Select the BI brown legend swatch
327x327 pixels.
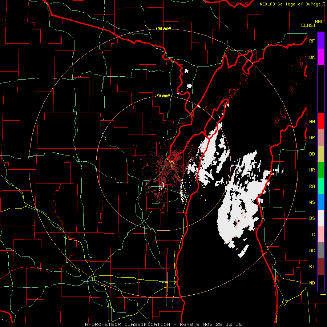point(321,267)
